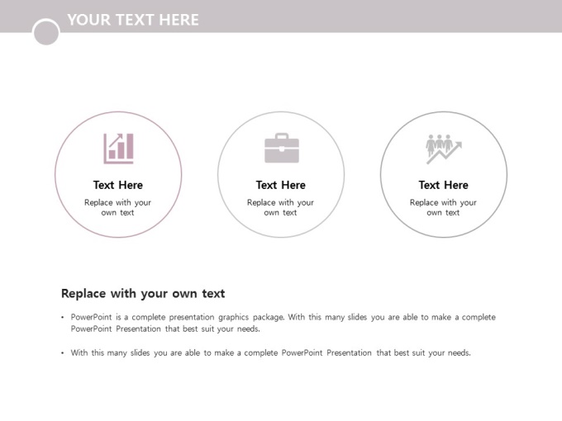
Task: Click Text Here heading under bar chart
Action: (x=118, y=185)
